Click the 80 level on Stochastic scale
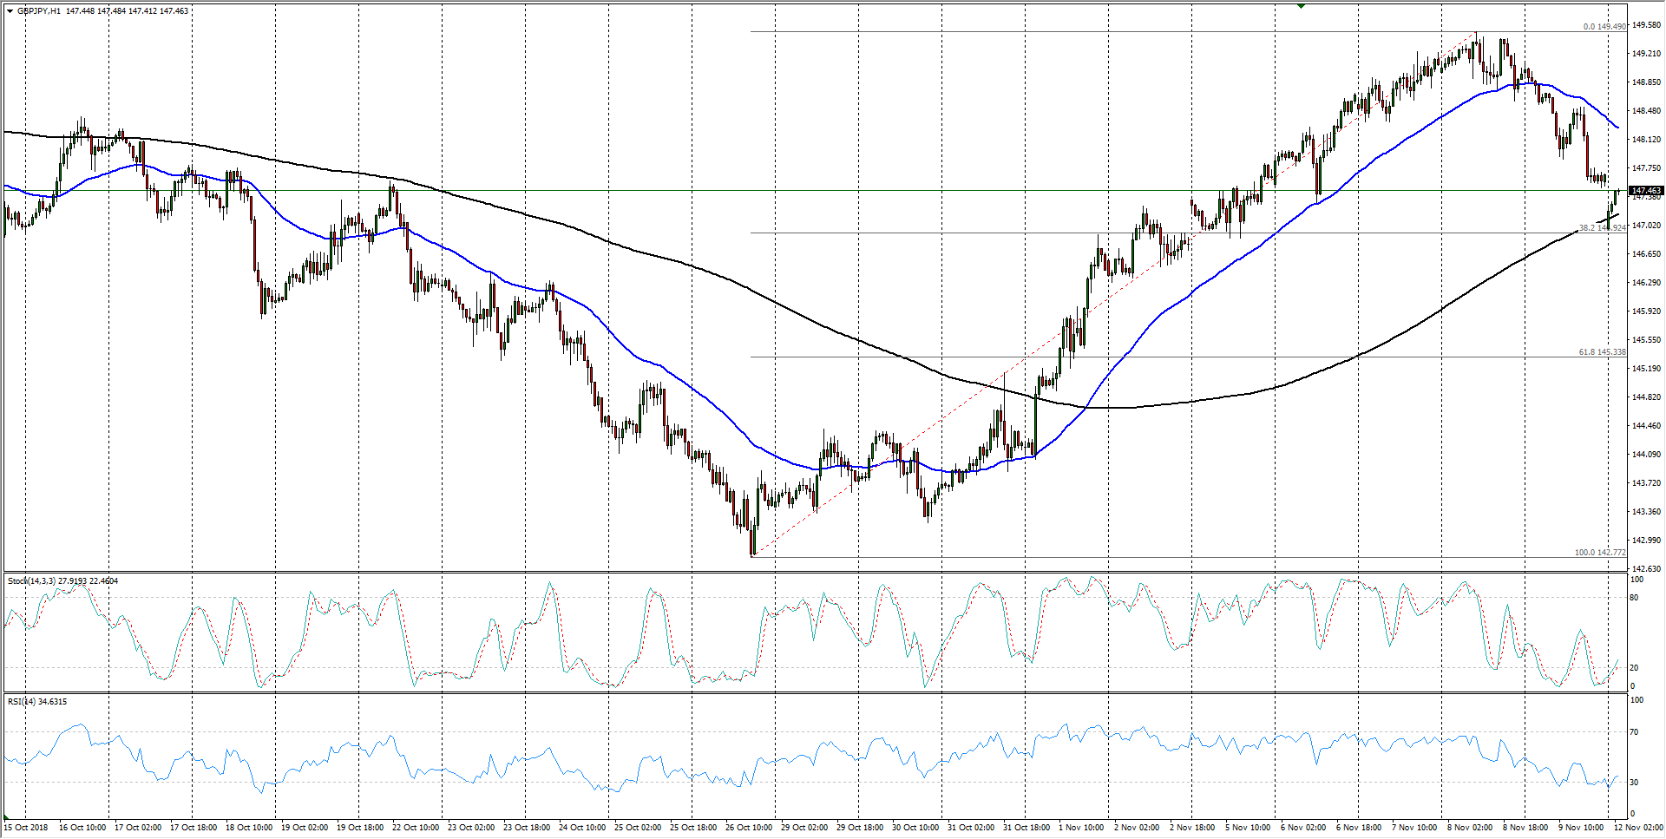Screen dimensions: 1666x839 tap(1634, 597)
